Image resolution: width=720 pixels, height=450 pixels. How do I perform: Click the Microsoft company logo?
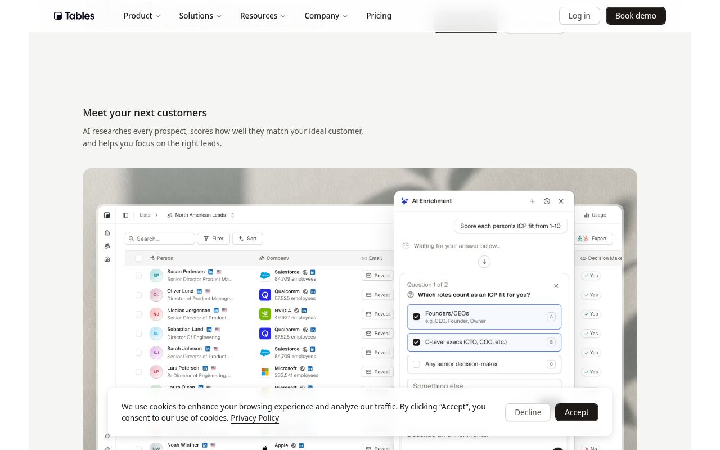265,372
